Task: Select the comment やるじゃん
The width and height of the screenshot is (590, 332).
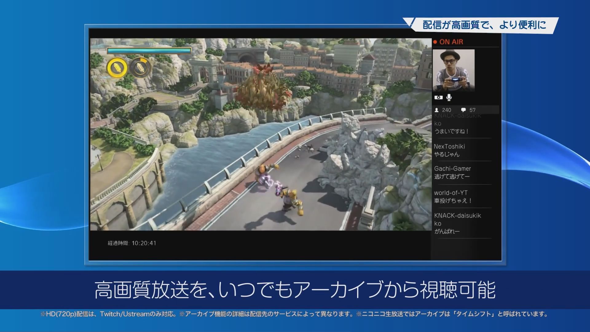Action: click(446, 154)
